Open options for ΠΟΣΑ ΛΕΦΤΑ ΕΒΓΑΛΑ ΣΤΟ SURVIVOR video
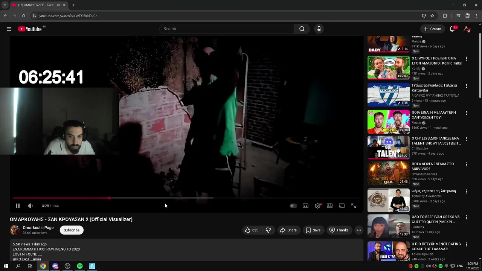The image size is (482, 271). click(466, 164)
